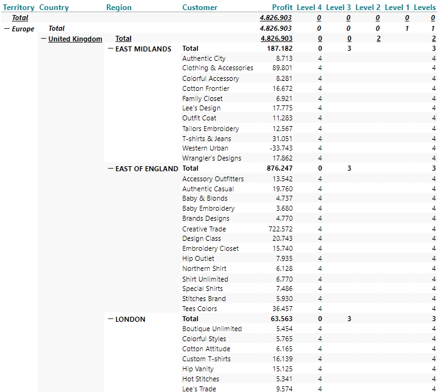Select customer Western Urban
The height and width of the screenshot is (392, 440).
click(205, 148)
